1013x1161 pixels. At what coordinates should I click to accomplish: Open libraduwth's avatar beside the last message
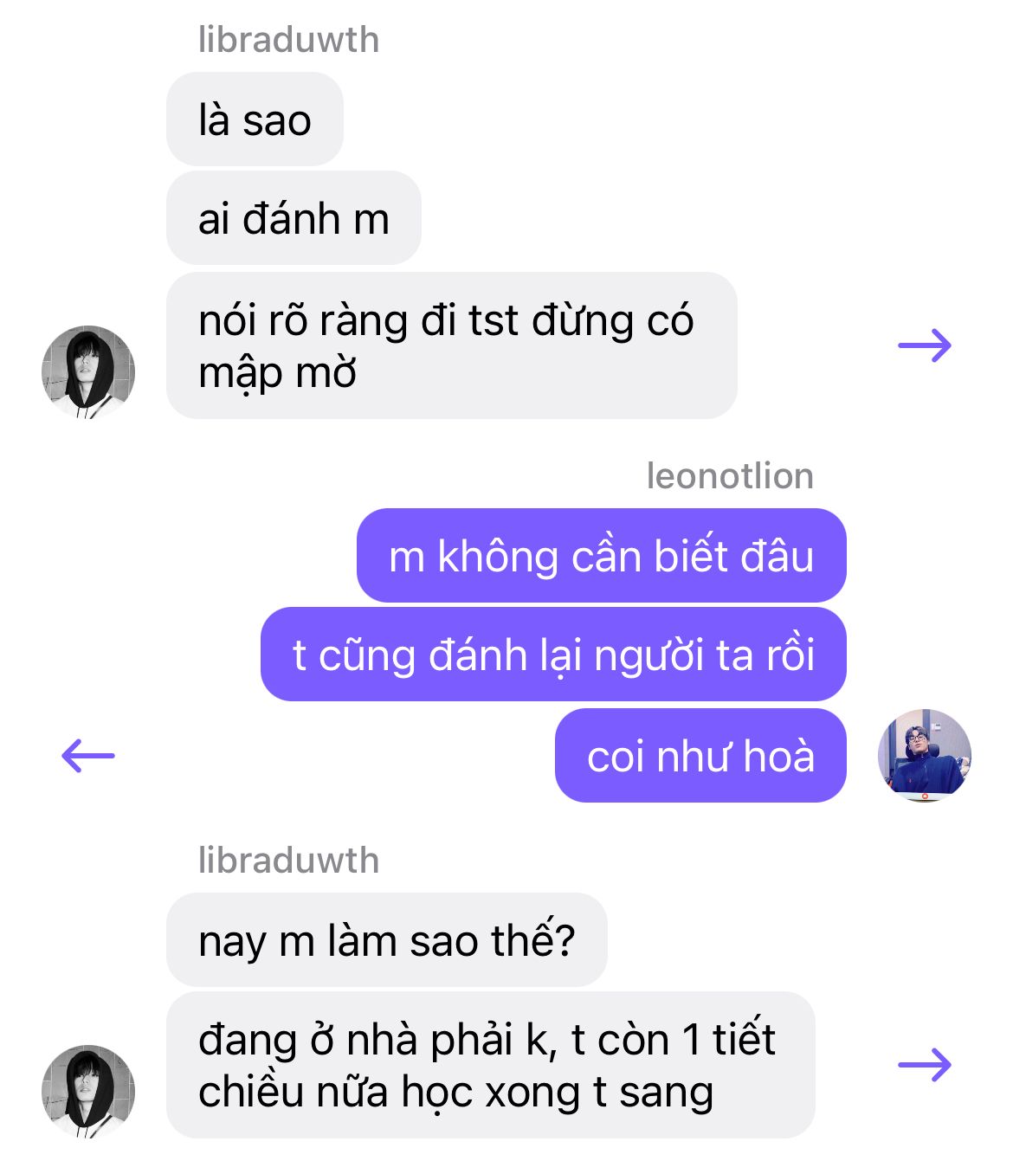pos(88,1091)
